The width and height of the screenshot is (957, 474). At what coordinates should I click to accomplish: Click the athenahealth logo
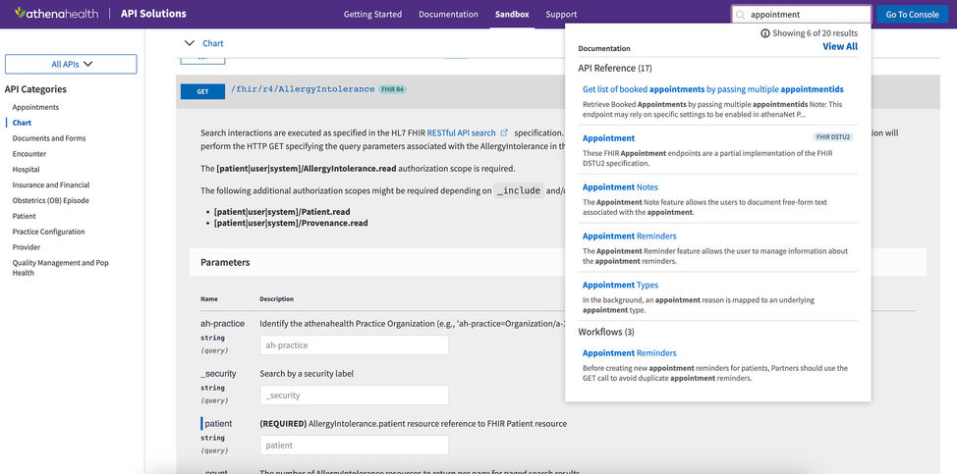tap(56, 14)
